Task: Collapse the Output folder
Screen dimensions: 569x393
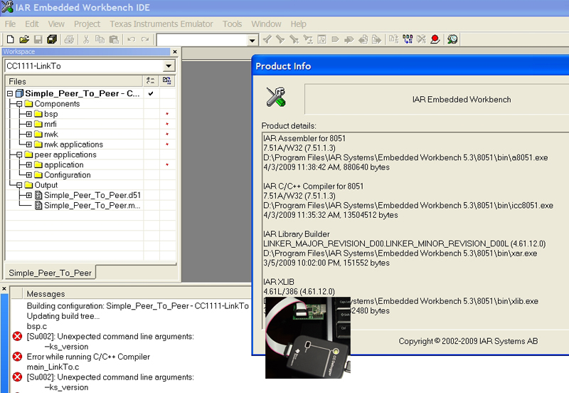Action: click(19, 185)
